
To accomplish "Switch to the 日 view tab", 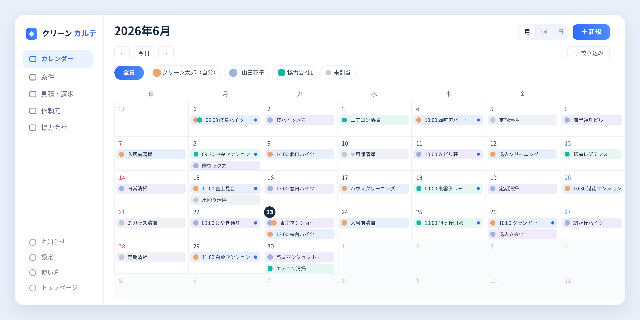I will point(561,32).
